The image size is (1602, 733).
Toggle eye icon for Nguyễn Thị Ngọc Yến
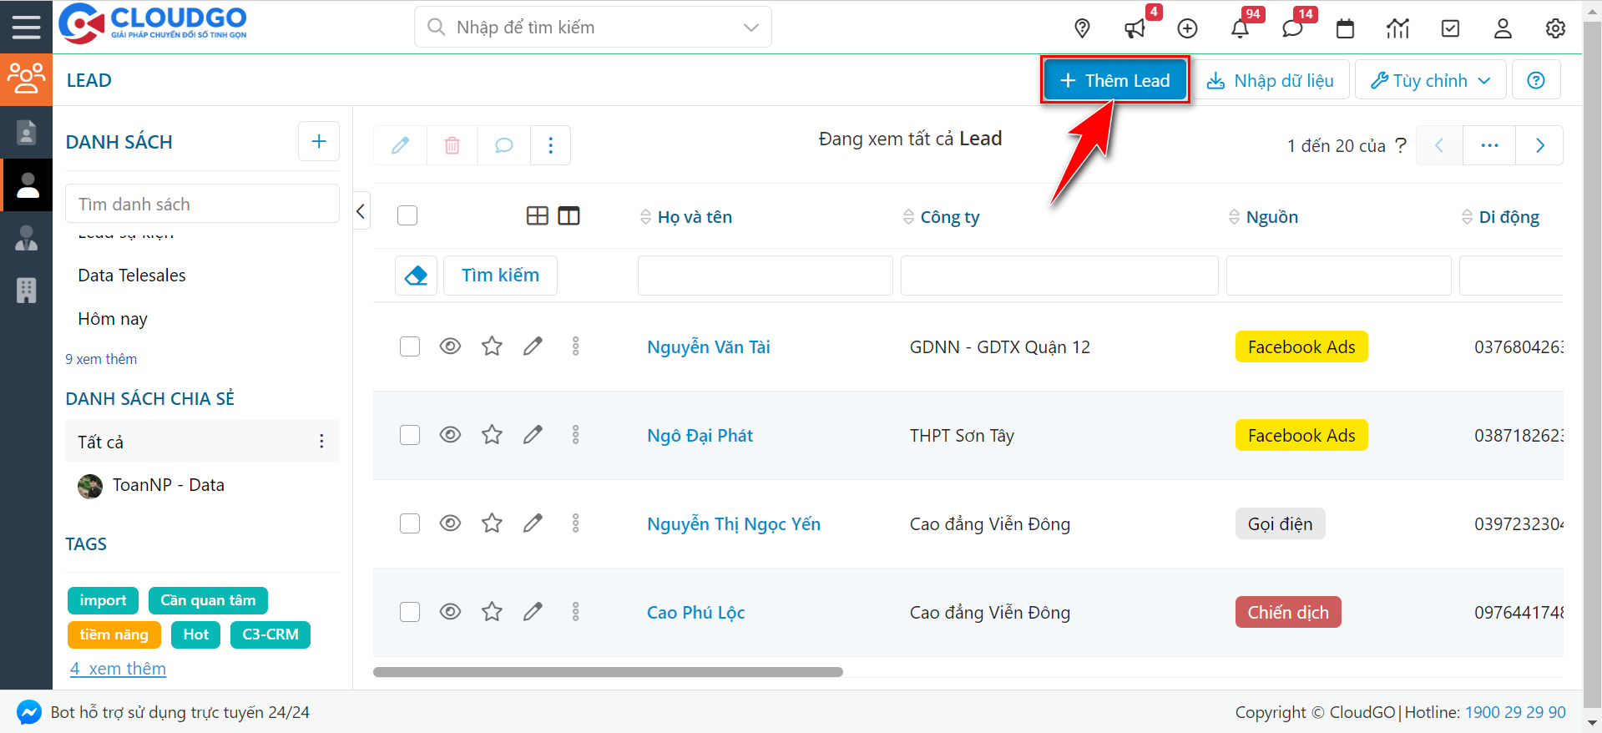pyautogui.click(x=450, y=523)
